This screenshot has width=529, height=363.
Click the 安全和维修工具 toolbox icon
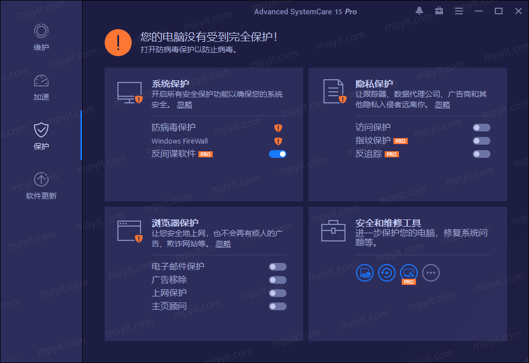pyautogui.click(x=333, y=231)
